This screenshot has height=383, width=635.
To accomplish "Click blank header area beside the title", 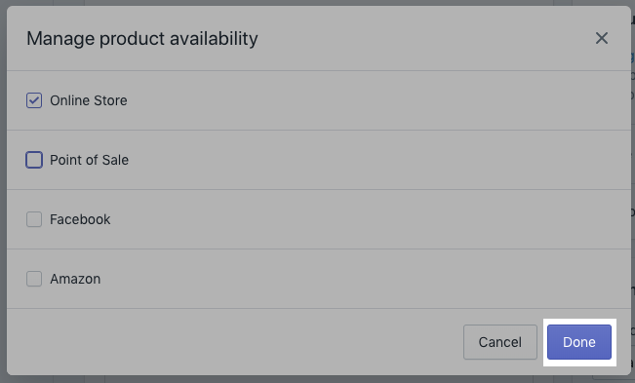I will [425, 39].
